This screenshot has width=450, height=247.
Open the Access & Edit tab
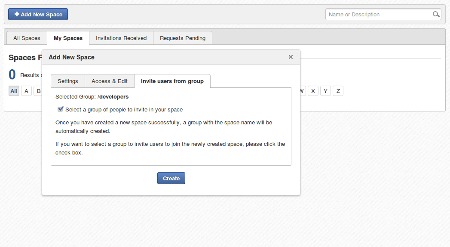110,81
